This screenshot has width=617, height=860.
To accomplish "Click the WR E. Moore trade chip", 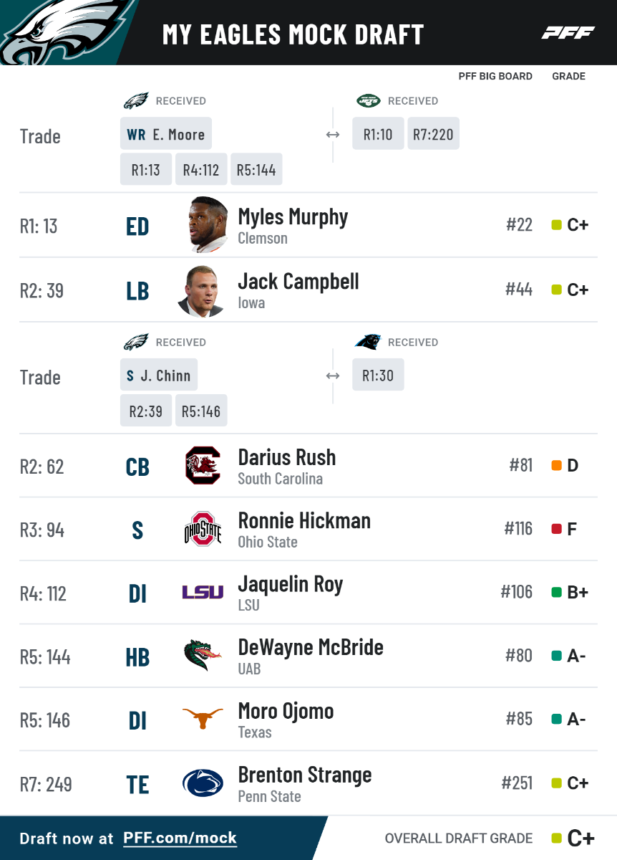I will (166, 134).
